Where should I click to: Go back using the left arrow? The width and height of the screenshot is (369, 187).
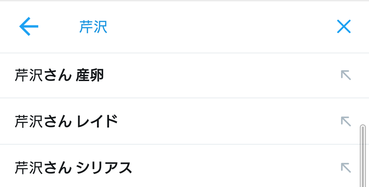[29, 27]
